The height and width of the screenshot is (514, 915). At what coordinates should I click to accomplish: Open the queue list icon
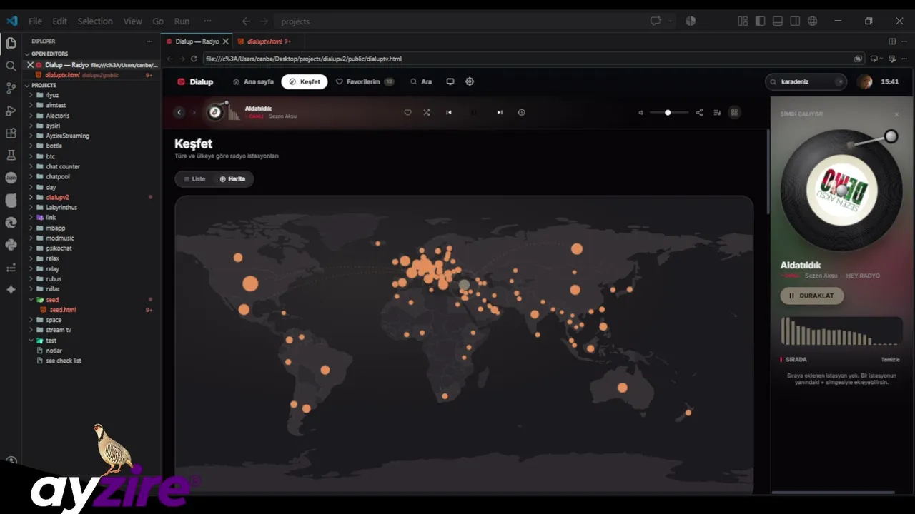coord(717,112)
